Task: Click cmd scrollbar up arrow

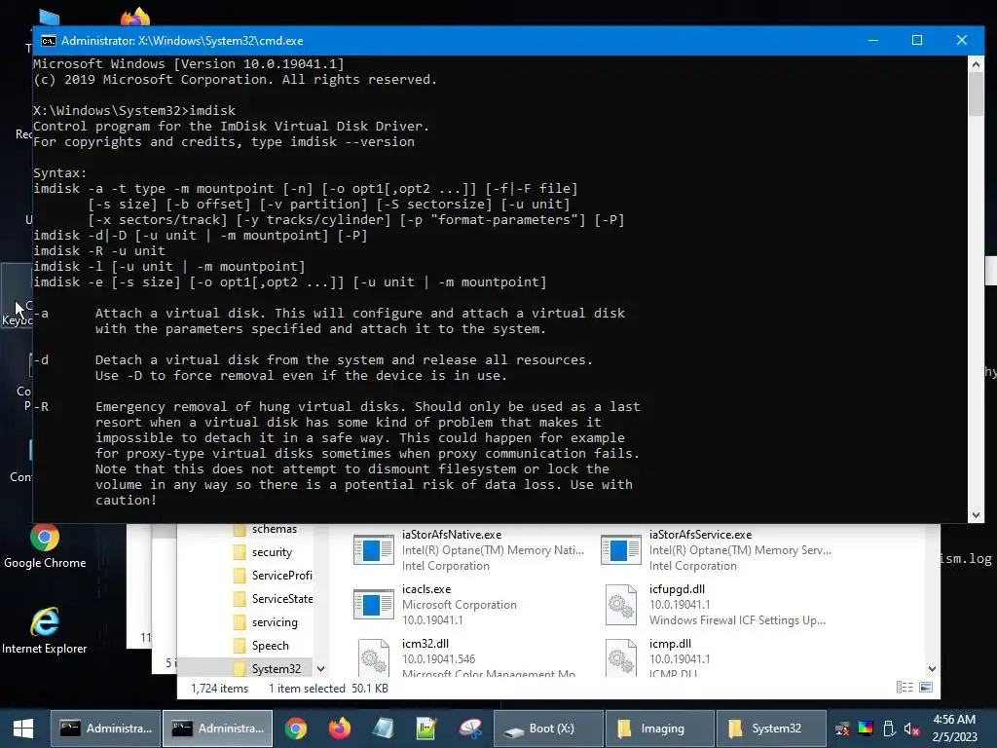Action: coord(976,63)
